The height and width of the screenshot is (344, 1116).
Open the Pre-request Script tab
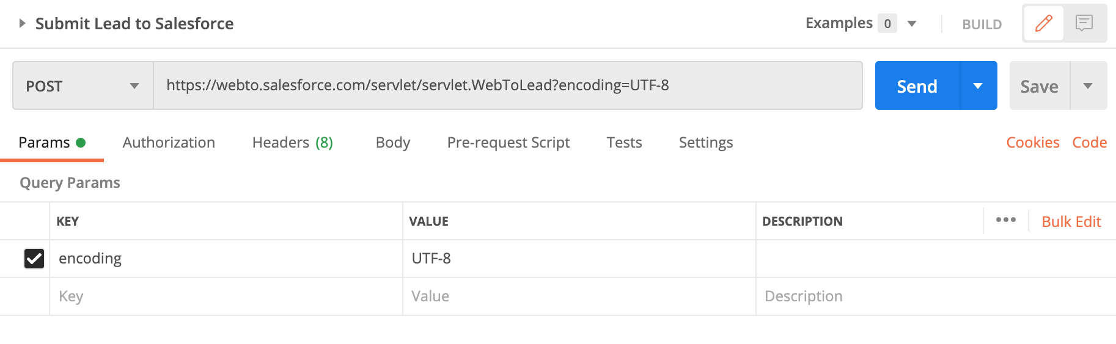[508, 142]
